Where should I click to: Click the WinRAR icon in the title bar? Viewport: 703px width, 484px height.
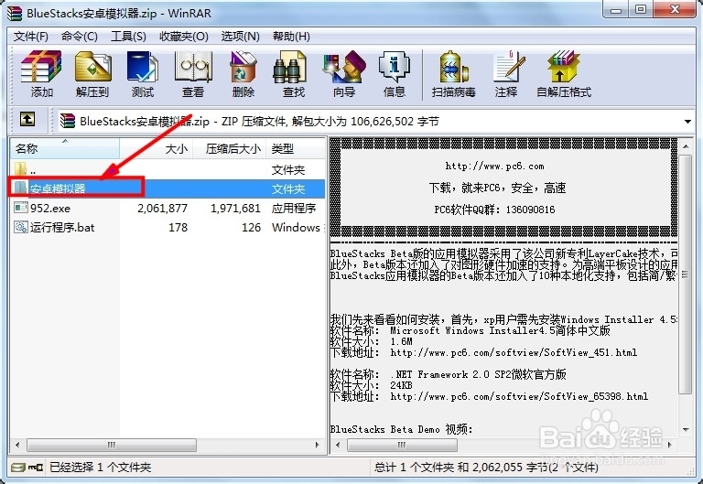[x=15, y=13]
